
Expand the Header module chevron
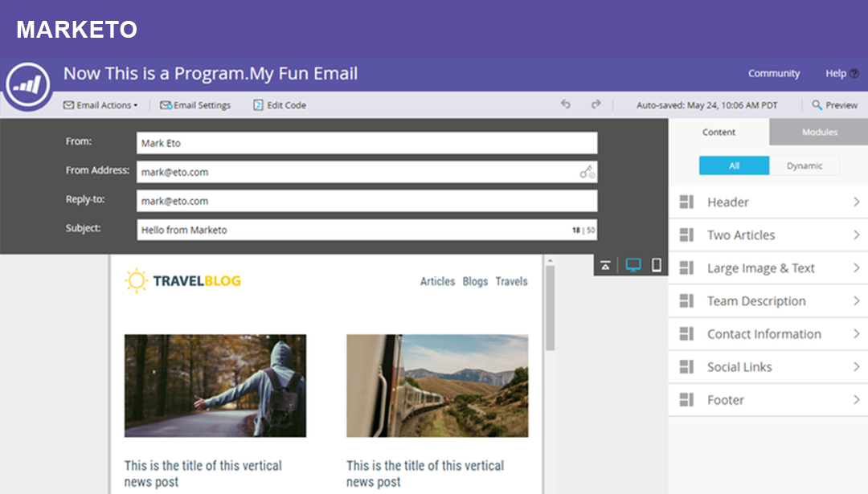(856, 202)
